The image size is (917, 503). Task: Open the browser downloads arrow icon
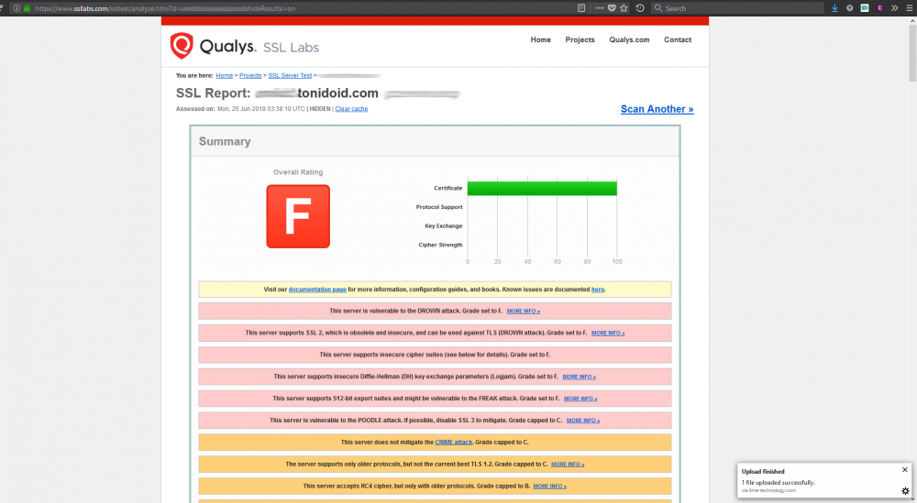[834, 8]
